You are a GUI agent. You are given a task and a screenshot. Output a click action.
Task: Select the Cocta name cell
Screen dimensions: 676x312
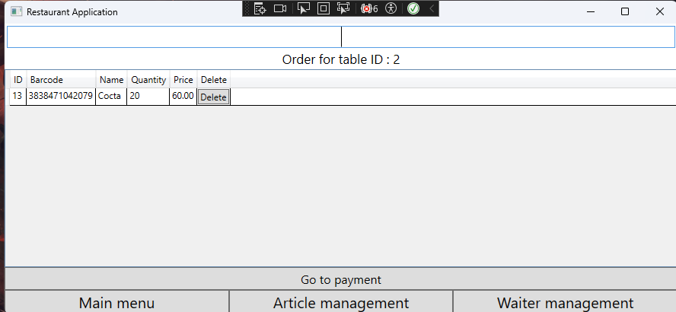click(x=111, y=96)
